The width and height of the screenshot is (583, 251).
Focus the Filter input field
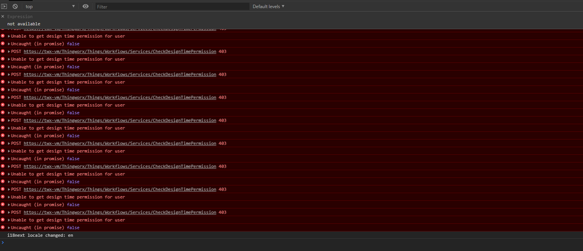(172, 6)
